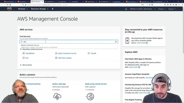Click the pin shortcuts icon in navbar
This screenshot has width=184, height=103.
click(x=52, y=9)
